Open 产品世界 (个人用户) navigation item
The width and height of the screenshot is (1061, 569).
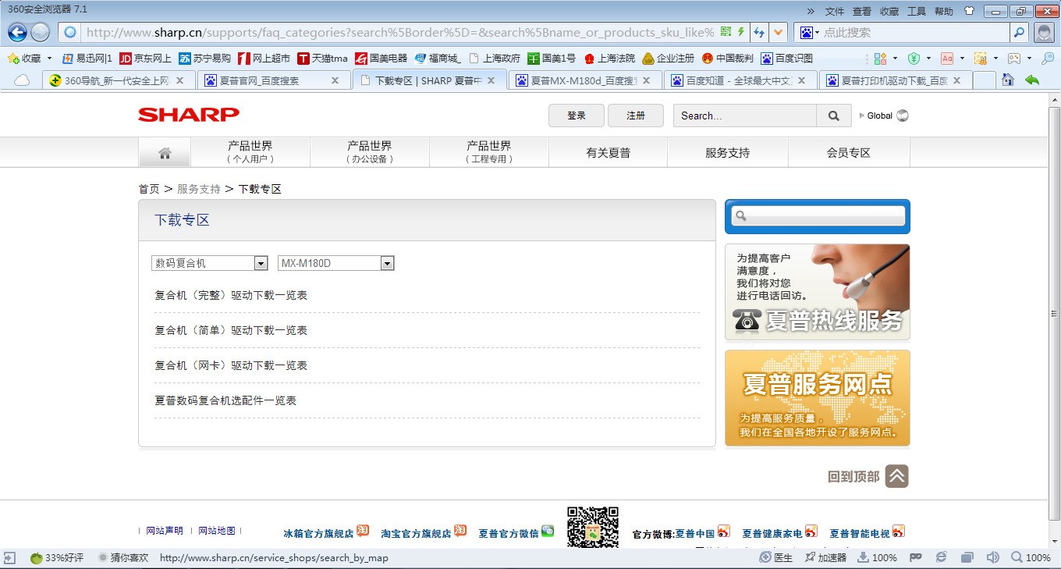[250, 152]
